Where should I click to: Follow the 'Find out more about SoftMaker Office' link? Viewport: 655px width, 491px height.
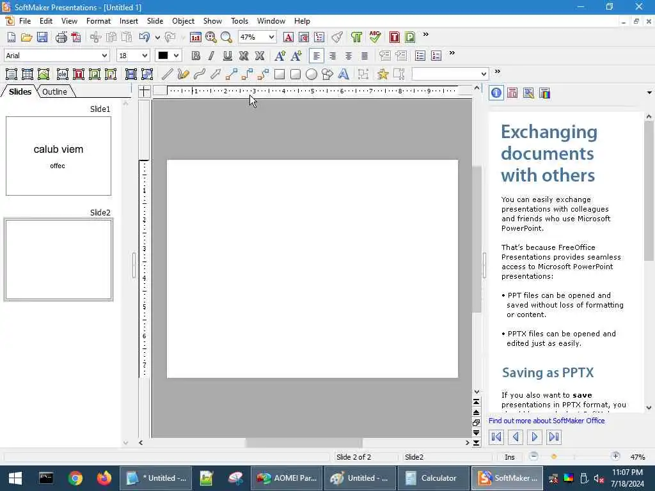click(x=546, y=421)
